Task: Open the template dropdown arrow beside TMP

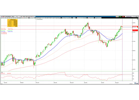Action: [x=33, y=17]
